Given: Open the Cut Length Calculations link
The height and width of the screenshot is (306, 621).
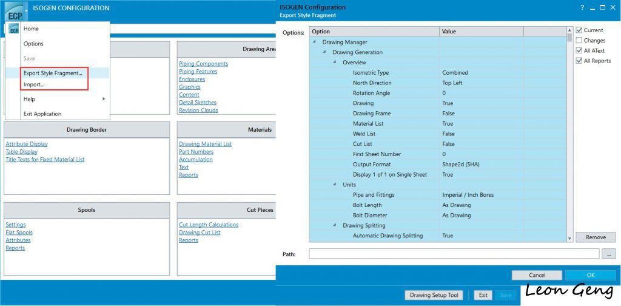Looking at the screenshot, I should [x=209, y=225].
